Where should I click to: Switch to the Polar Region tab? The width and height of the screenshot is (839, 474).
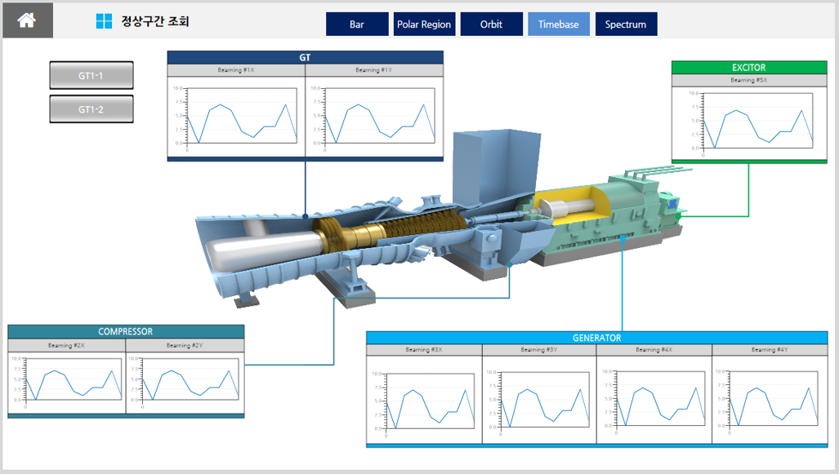pyautogui.click(x=424, y=24)
